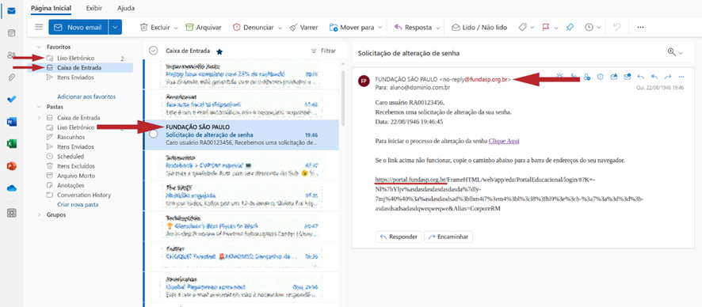Expand the Resposta dropdown chevron
Viewport: 702px width, 307px height.
(x=437, y=28)
